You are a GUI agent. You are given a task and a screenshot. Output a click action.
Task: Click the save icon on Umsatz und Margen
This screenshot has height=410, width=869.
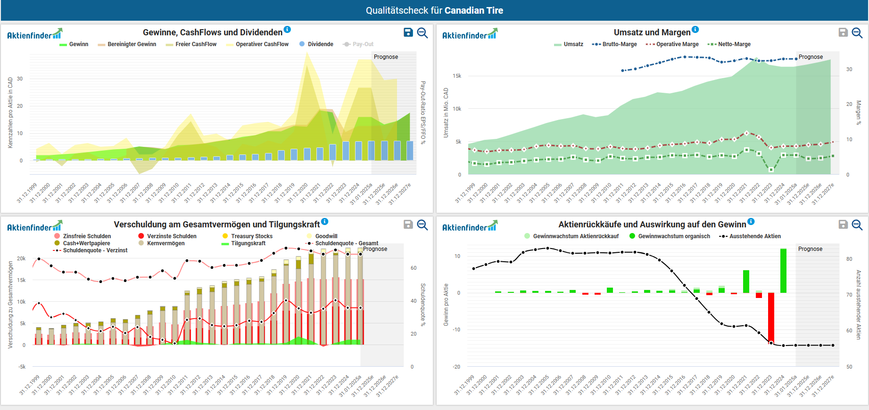843,32
